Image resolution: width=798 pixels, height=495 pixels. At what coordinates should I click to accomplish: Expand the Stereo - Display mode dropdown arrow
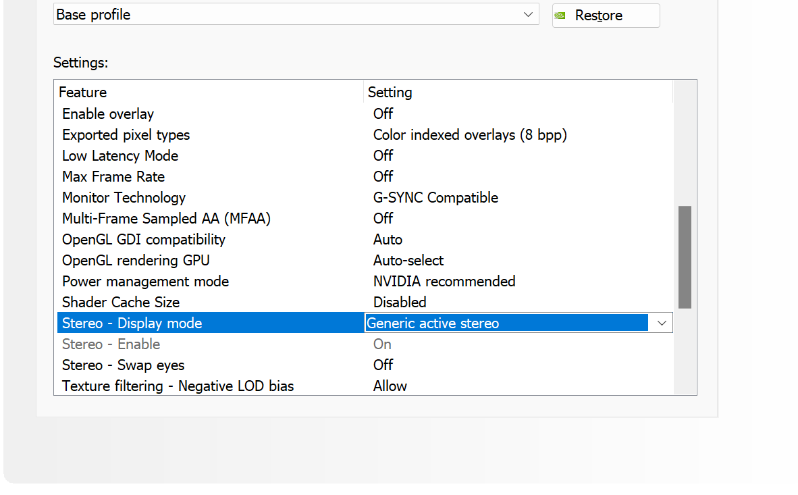[x=662, y=323]
